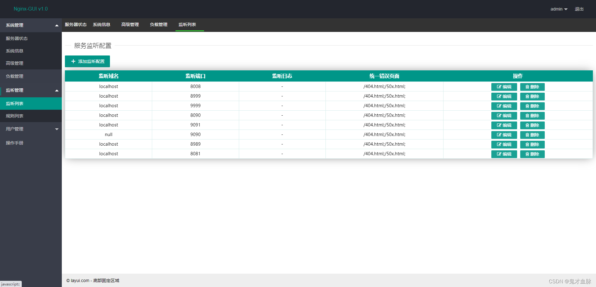Click port cell 8008
This screenshot has height=287, width=596.
(x=195, y=86)
